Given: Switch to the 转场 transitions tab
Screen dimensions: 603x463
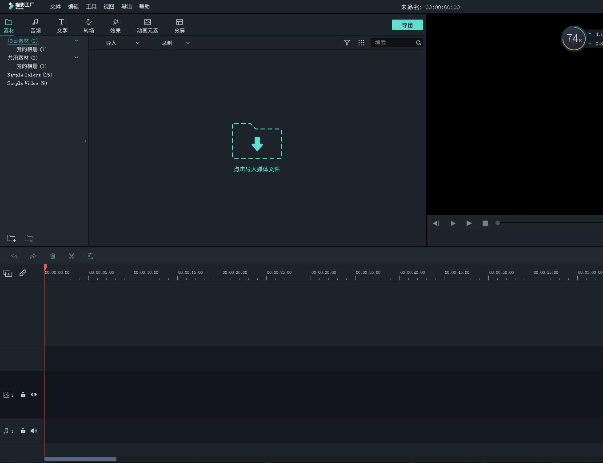Looking at the screenshot, I should coord(89,25).
